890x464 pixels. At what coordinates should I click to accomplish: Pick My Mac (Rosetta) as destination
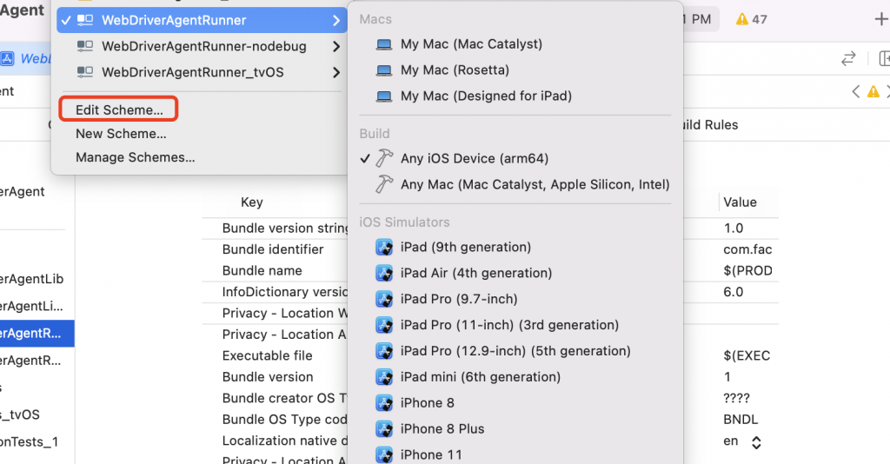point(455,70)
